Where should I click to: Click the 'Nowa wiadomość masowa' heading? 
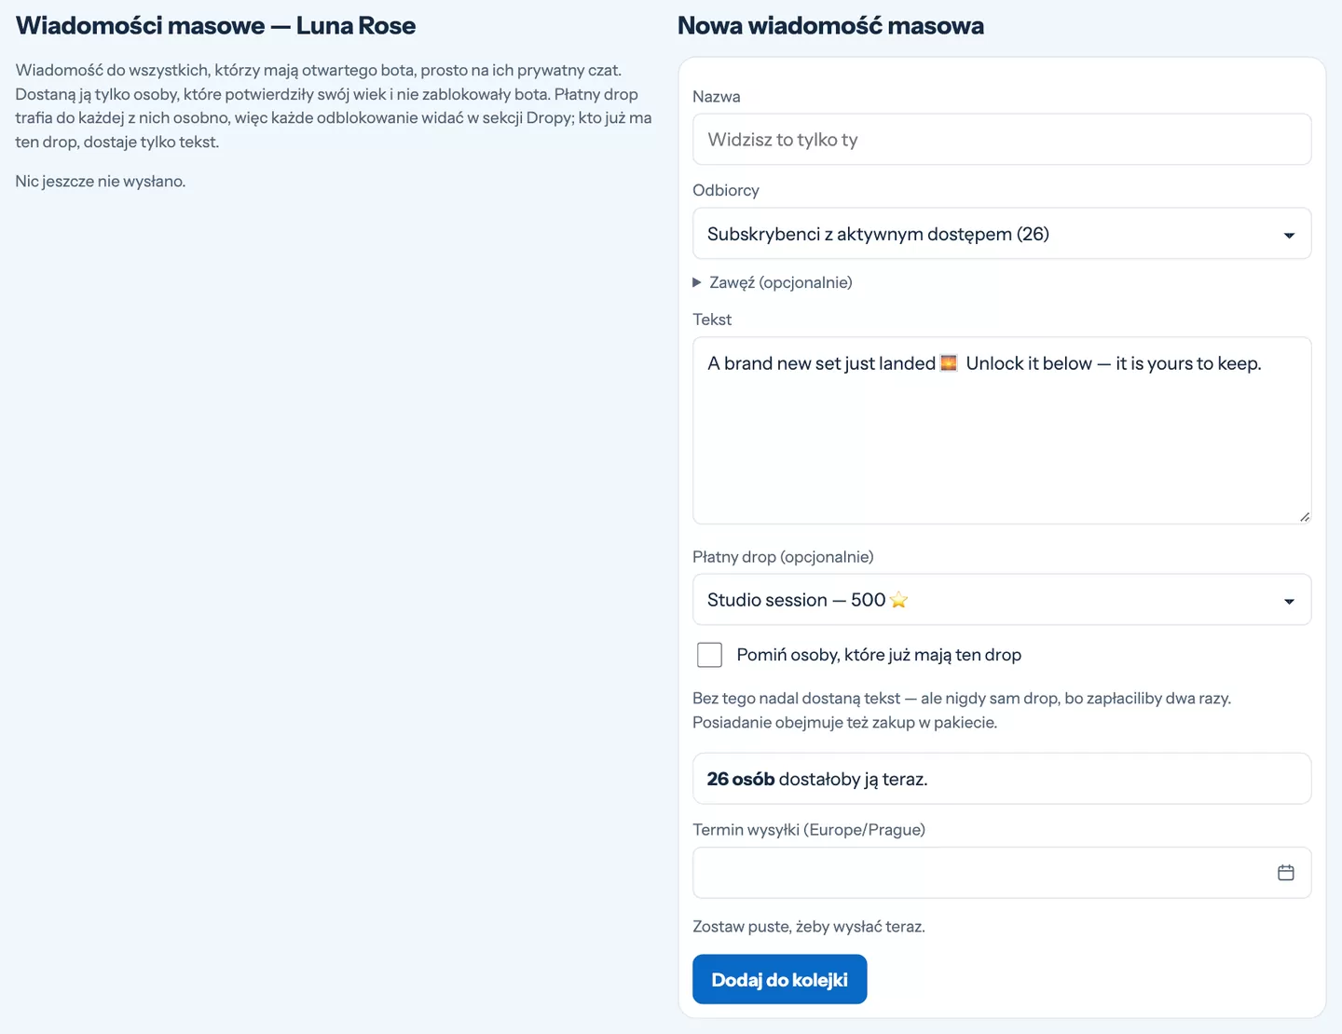tap(830, 25)
